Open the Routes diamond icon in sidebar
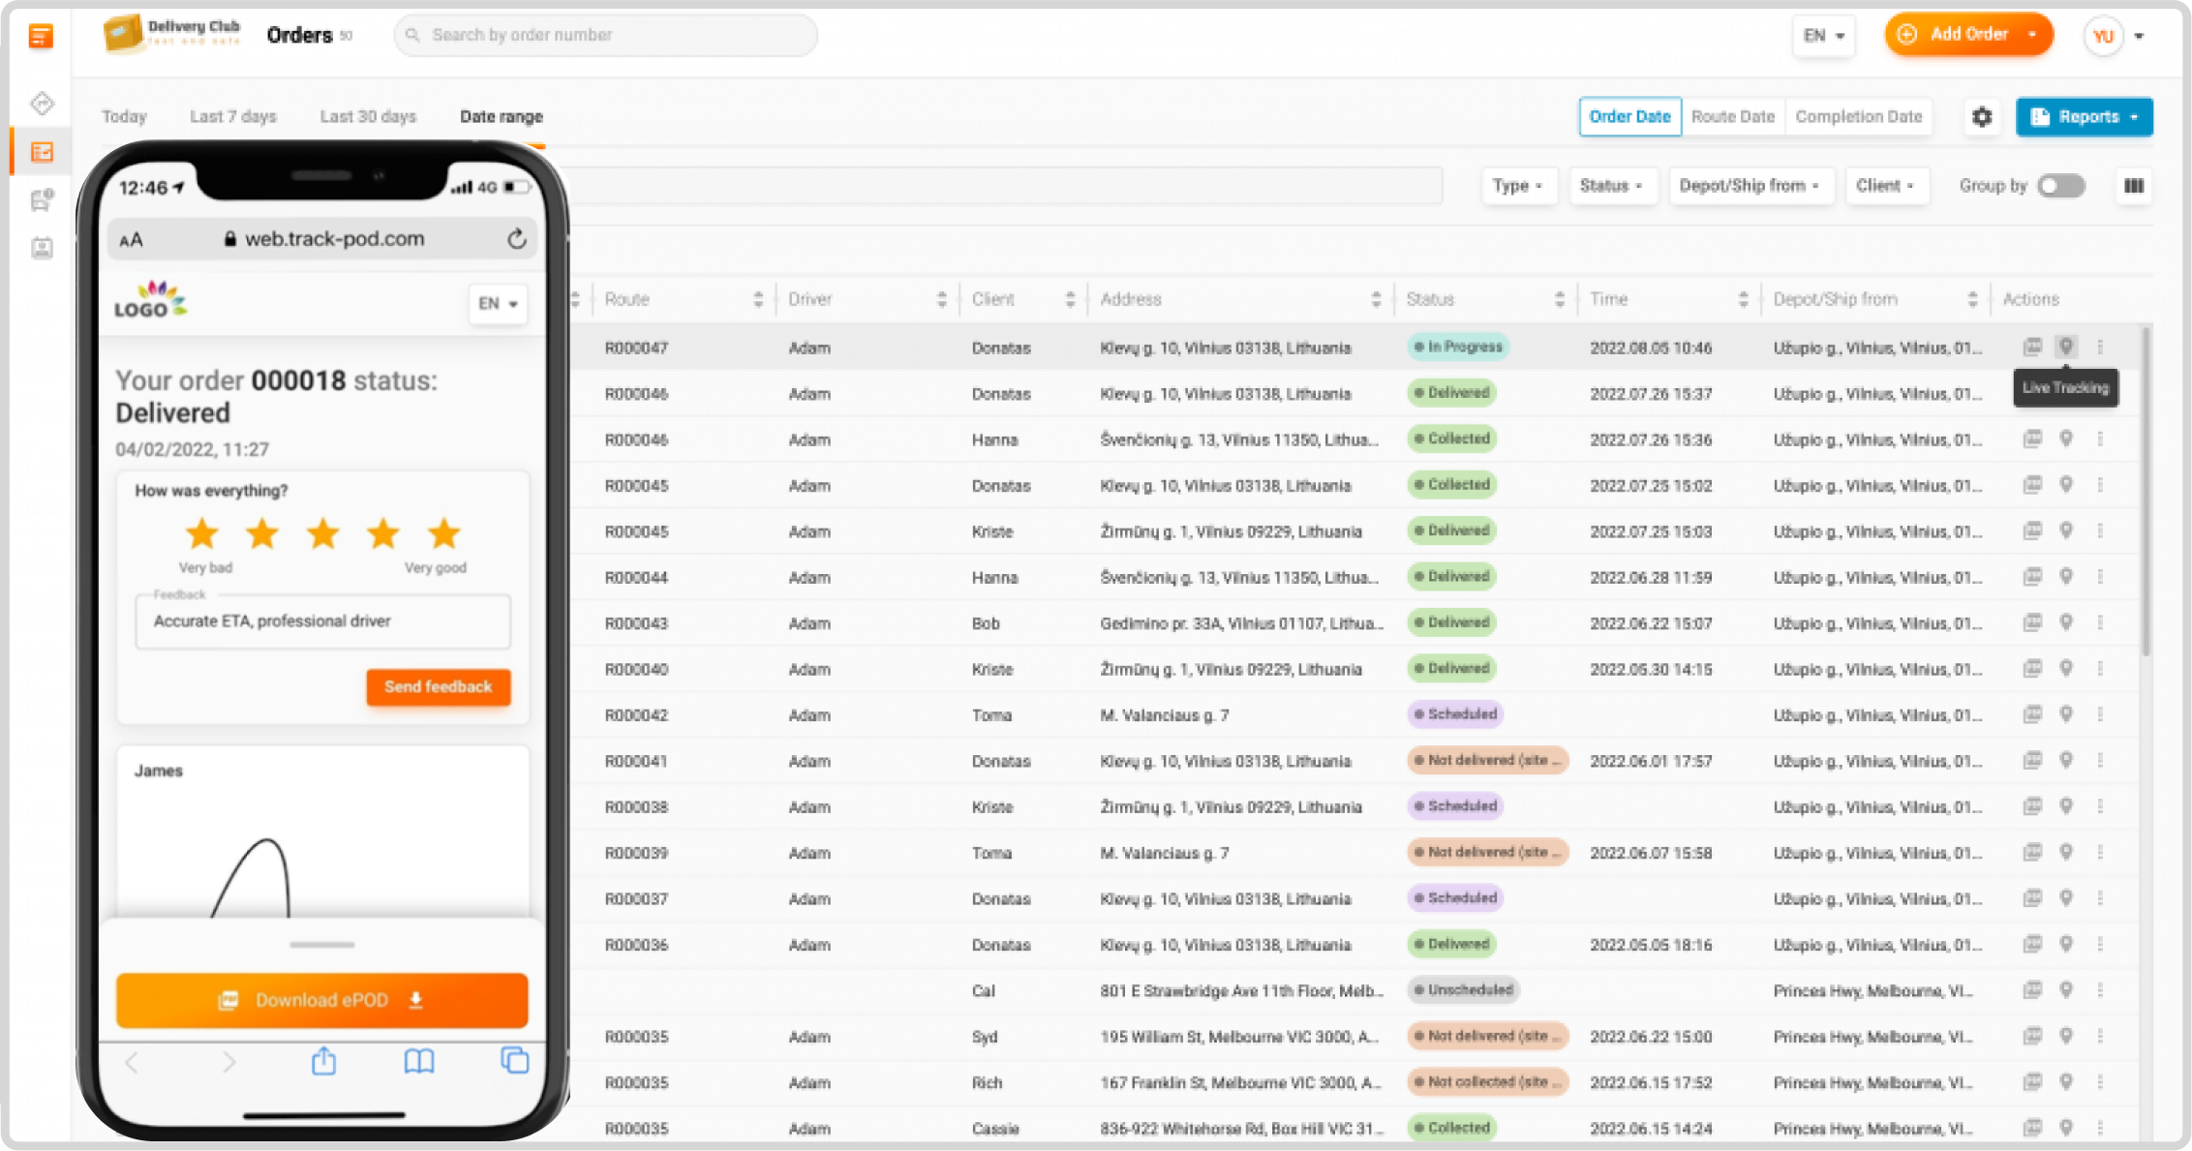This screenshot has height=1151, width=2192. pyautogui.click(x=42, y=103)
